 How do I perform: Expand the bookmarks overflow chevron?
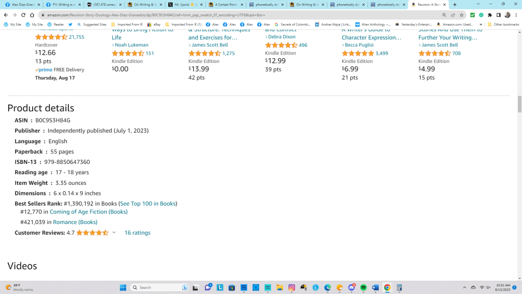coord(481,24)
